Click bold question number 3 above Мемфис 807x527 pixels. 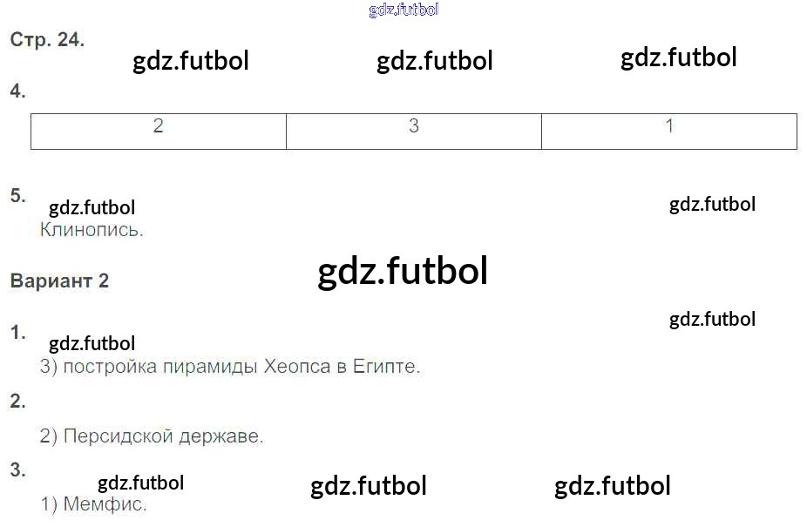click(17, 470)
